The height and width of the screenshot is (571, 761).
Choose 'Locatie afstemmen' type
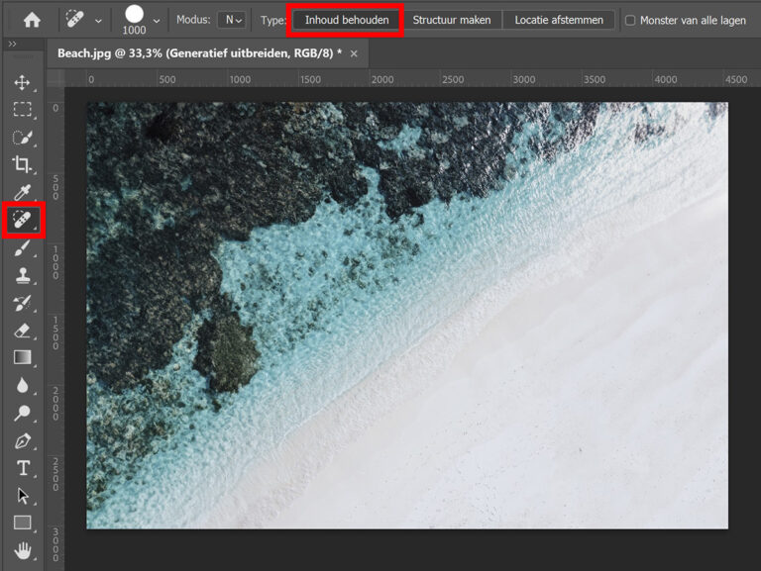tap(559, 20)
